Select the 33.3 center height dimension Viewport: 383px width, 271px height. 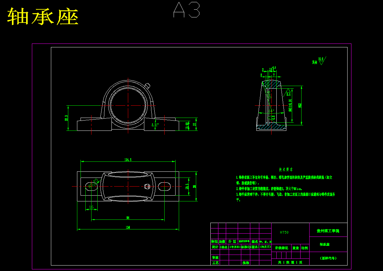(66, 118)
